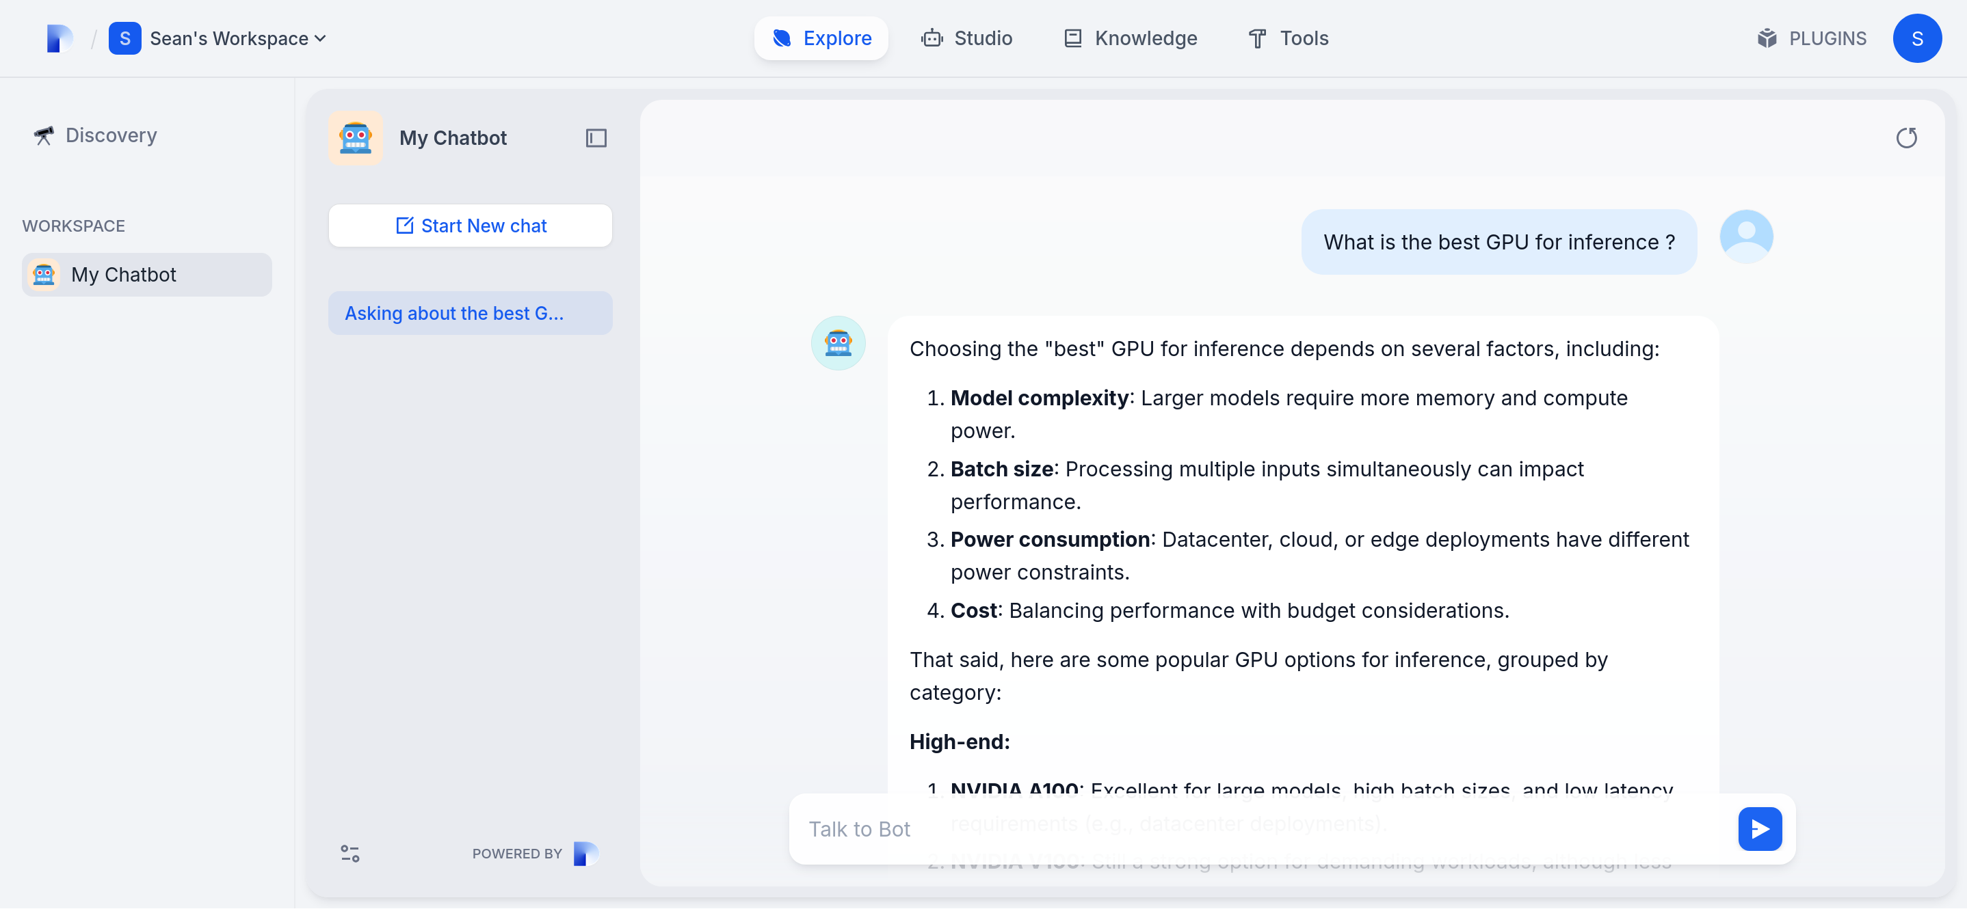
Task: Click the Powered By Dify logo
Action: (x=585, y=853)
